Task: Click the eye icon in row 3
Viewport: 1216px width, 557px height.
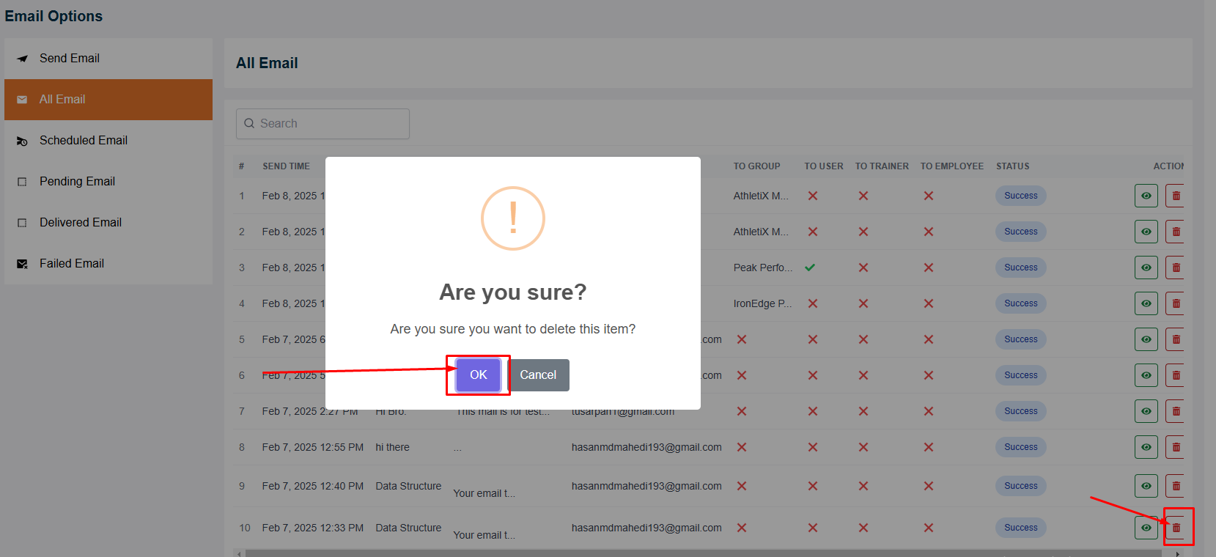Action: tap(1146, 268)
